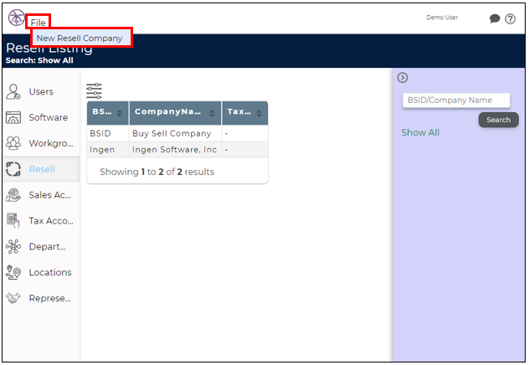Image resolution: width=529 pixels, height=365 pixels.
Task: Click the application logo icon
Action: pyautogui.click(x=16, y=18)
